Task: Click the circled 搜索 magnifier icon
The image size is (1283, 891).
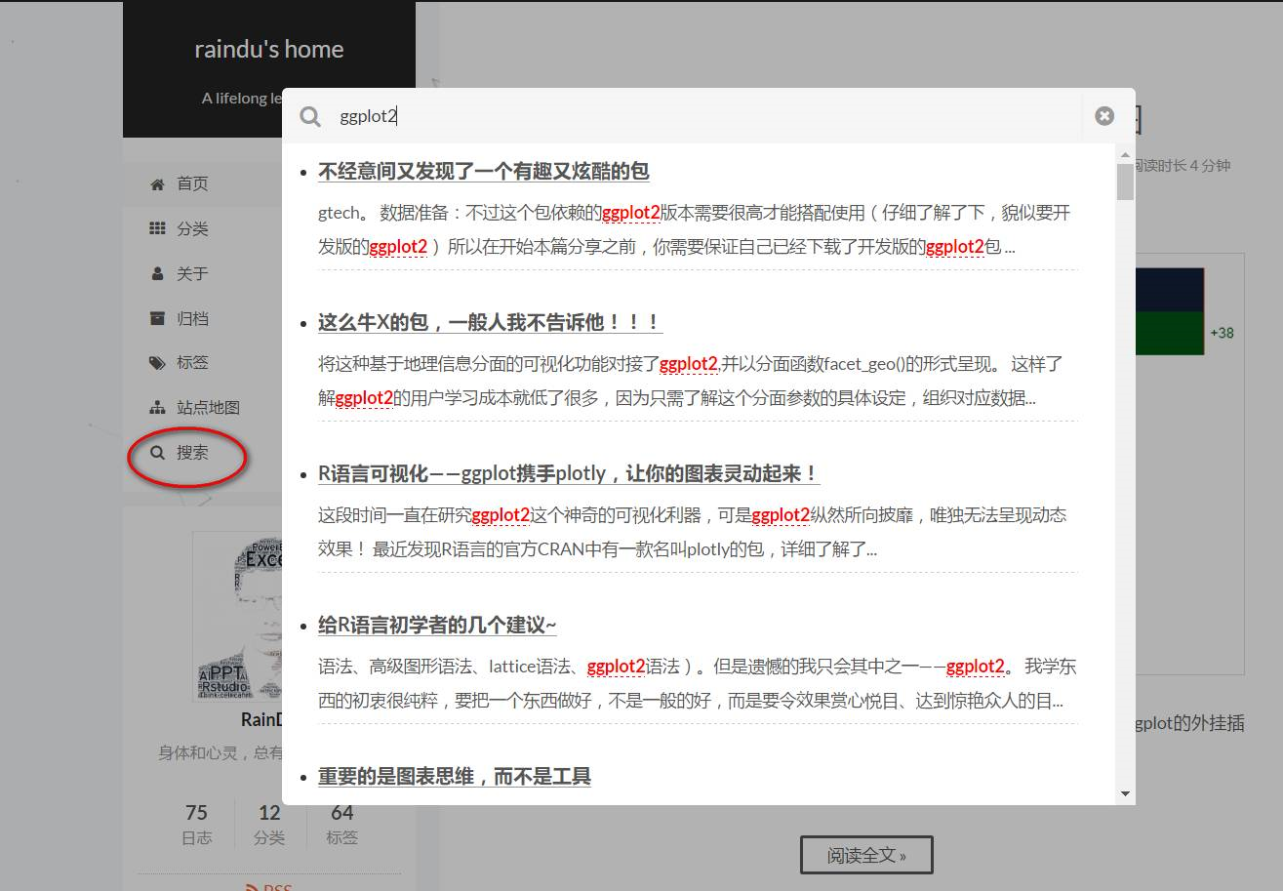Action: [156, 451]
